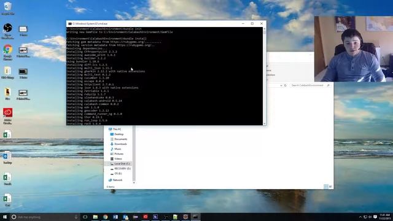Click the Cortana search box

pos(45,217)
